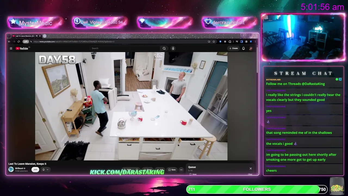Viewport: 348px width, 196px height.
Task: Click the YouTube search magnifier button
Action: 164,48
